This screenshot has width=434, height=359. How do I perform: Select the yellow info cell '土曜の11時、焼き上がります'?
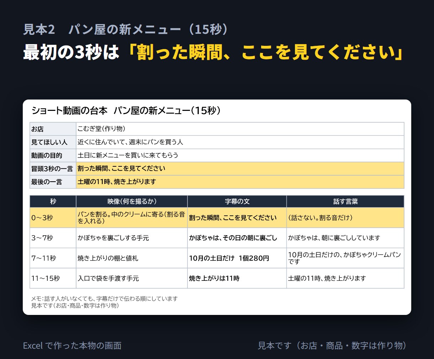pyautogui.click(x=240, y=182)
